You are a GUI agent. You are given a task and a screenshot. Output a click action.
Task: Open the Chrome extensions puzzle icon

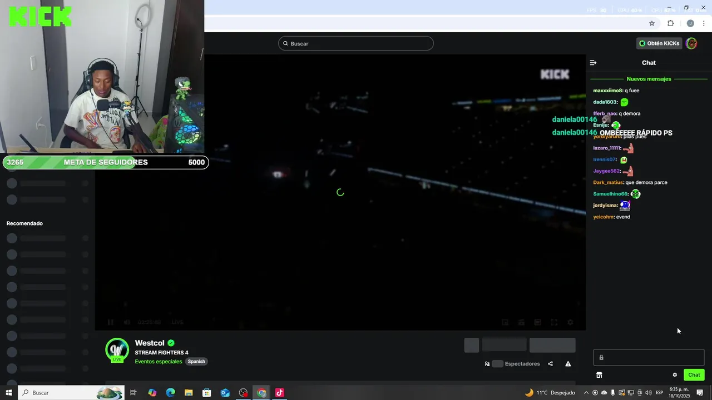pos(670,23)
